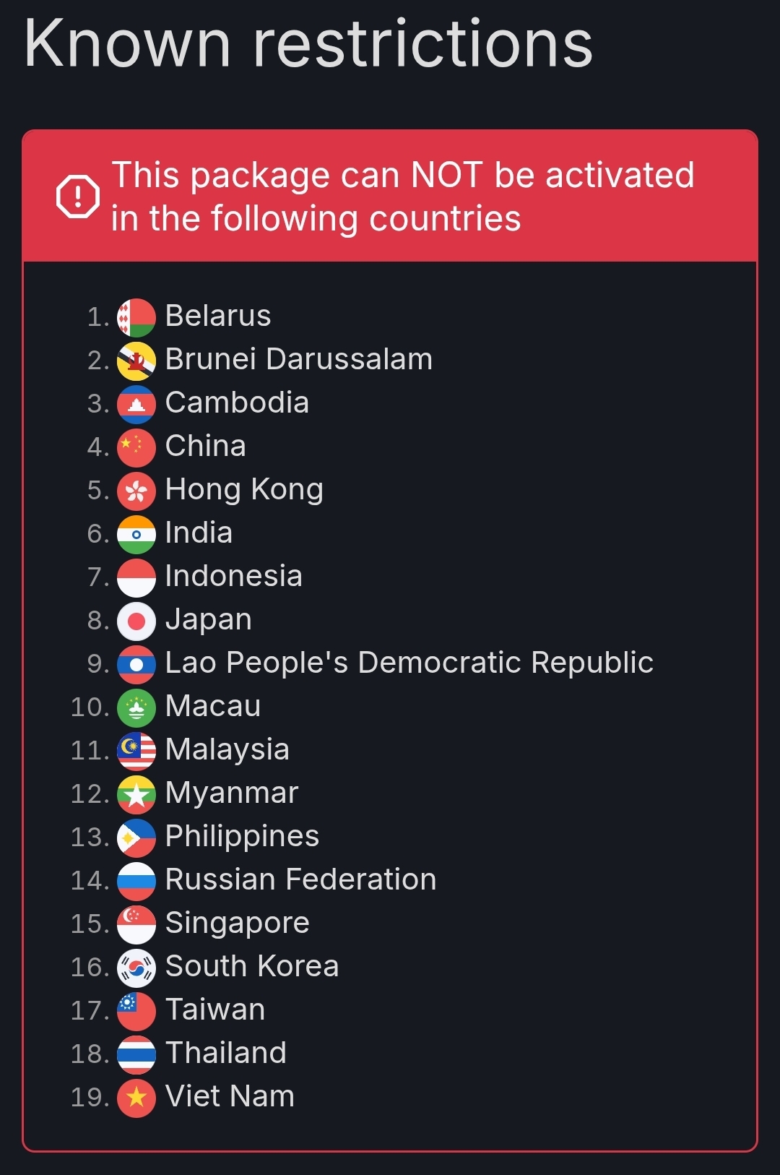Click the South Korea flag icon
The image size is (780, 1175).
pos(136,968)
